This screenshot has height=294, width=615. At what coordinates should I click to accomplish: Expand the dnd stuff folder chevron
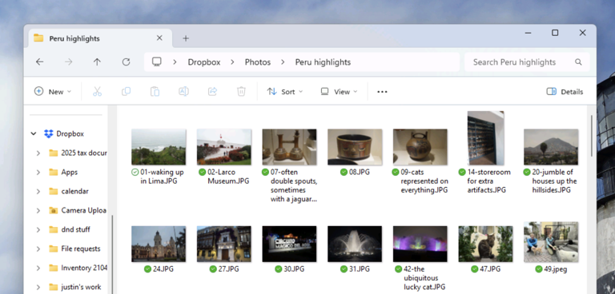[x=38, y=230]
